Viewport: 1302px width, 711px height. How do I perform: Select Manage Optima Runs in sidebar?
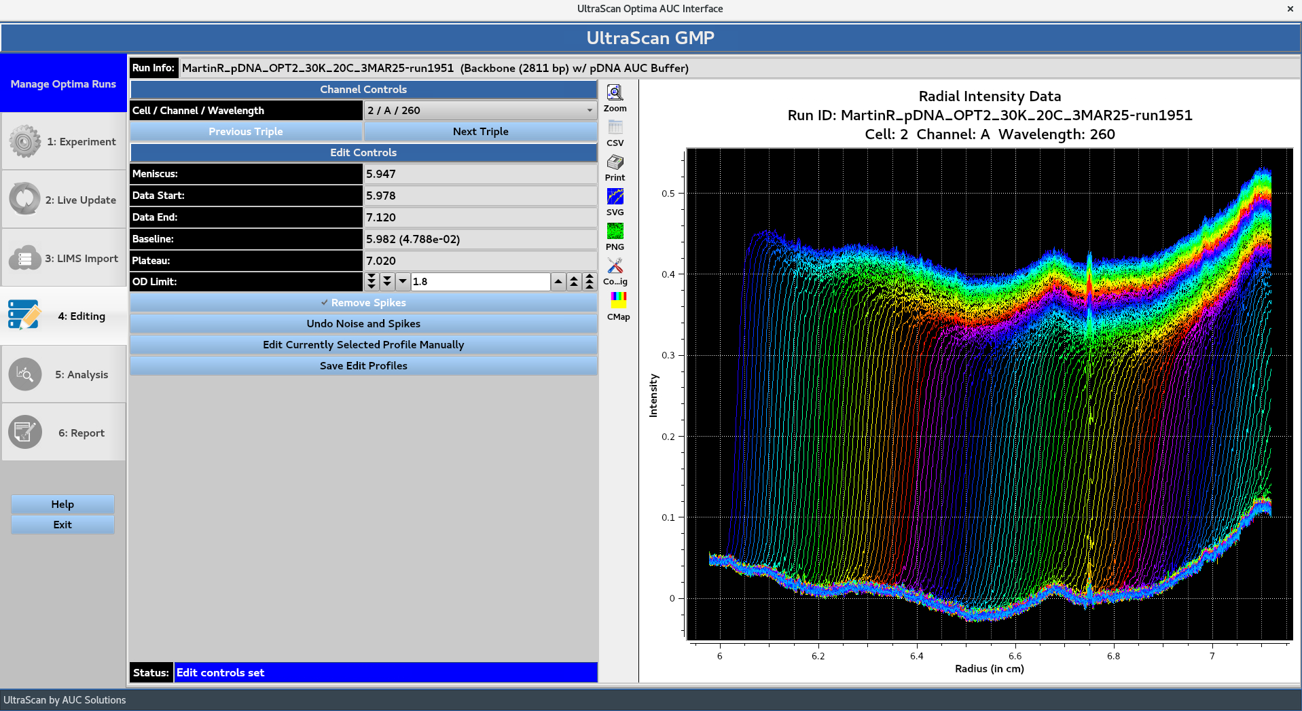(62, 84)
